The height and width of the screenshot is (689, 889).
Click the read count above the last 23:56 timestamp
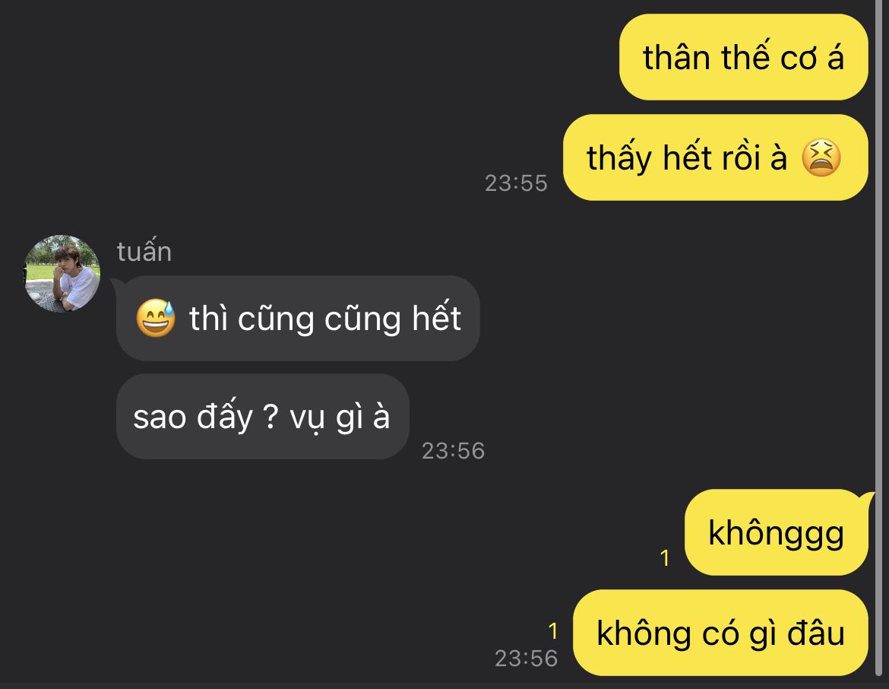[x=553, y=631]
